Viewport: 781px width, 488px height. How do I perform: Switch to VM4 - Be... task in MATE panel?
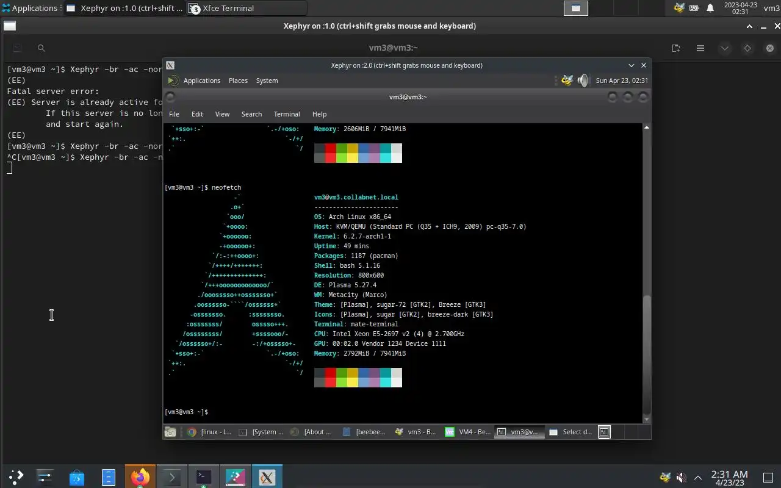point(468,432)
